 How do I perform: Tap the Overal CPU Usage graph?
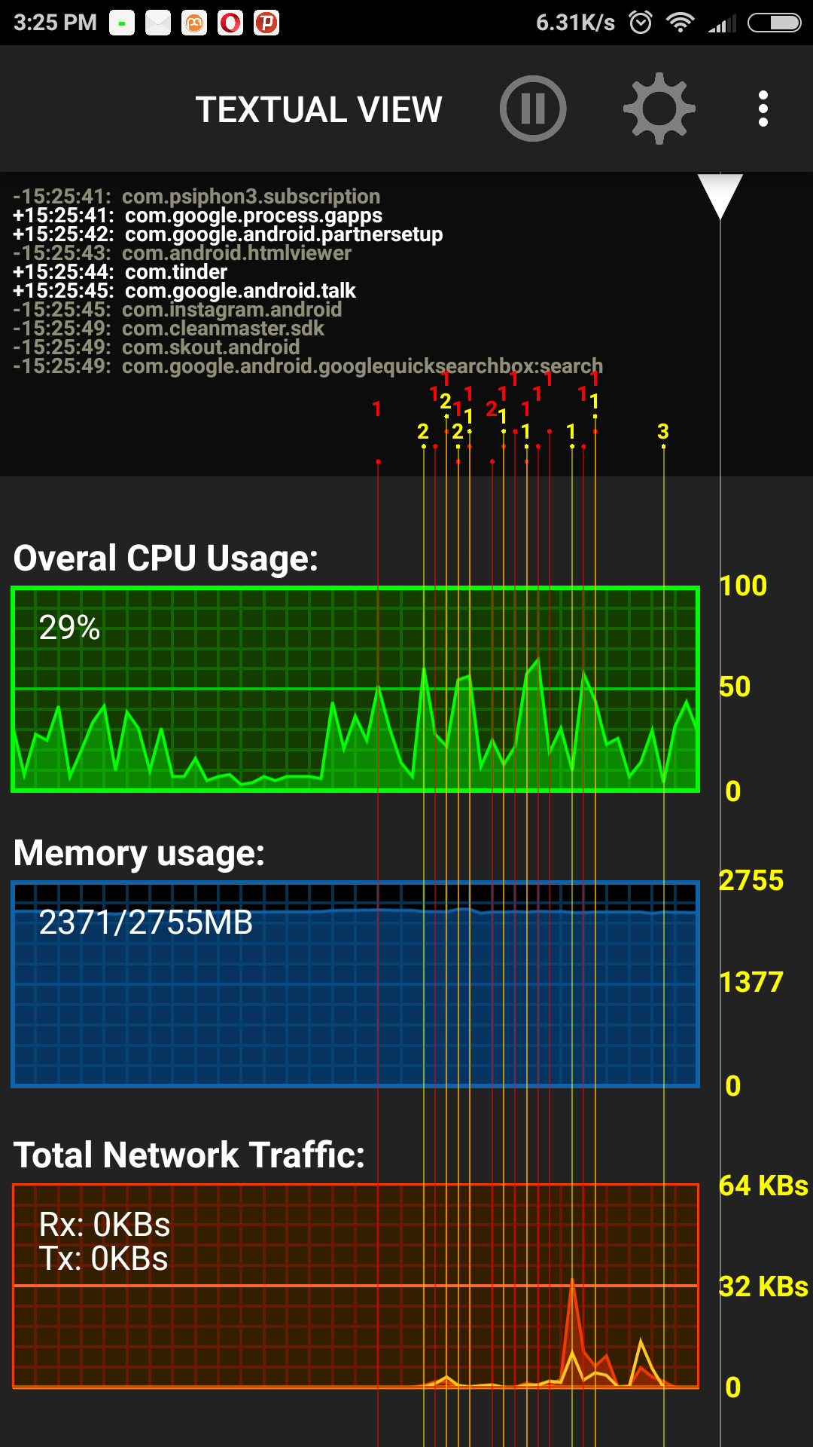pyautogui.click(x=354, y=686)
